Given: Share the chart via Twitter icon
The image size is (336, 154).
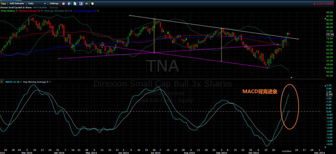Looking at the screenshot, I should pyautogui.click(x=75, y=4).
